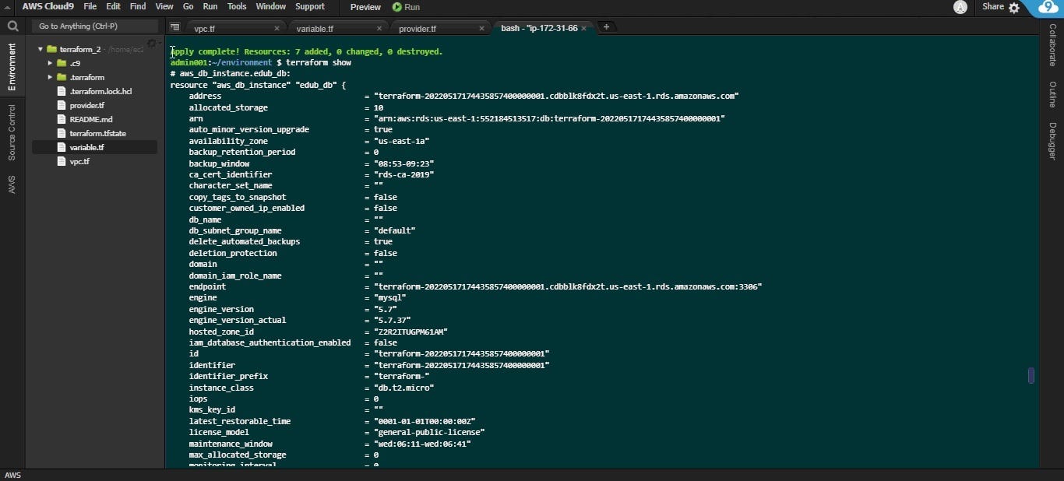
Task: Open the preferences gear beside Share
Action: [1014, 7]
